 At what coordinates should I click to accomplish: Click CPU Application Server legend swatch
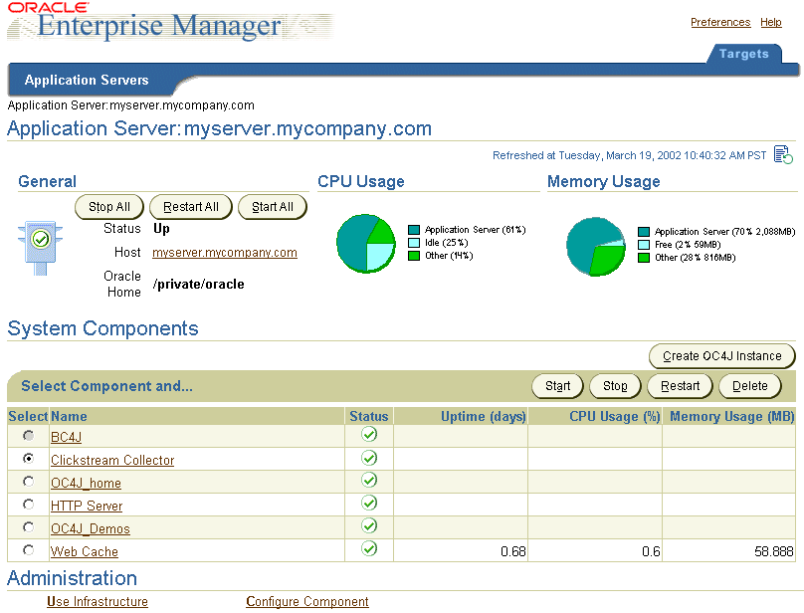pos(414,229)
